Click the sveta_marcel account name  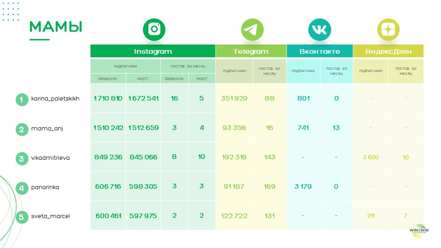point(51,216)
